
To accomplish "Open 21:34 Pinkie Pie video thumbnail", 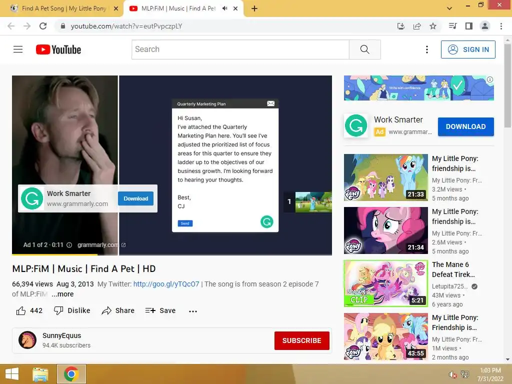I will click(385, 230).
